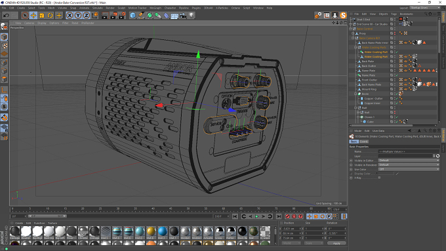This screenshot has height=251, width=446.
Task: Open the generators (Subdivision Surface) icon
Action: point(150,15)
